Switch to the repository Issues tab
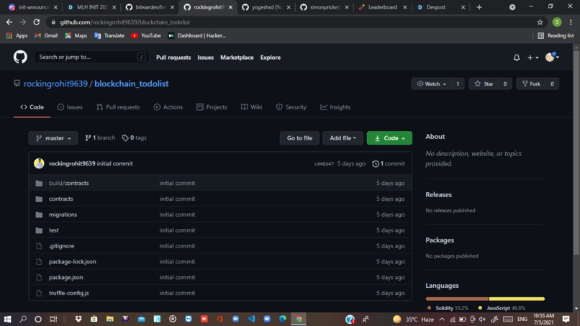The height and width of the screenshot is (326, 580). [70, 107]
